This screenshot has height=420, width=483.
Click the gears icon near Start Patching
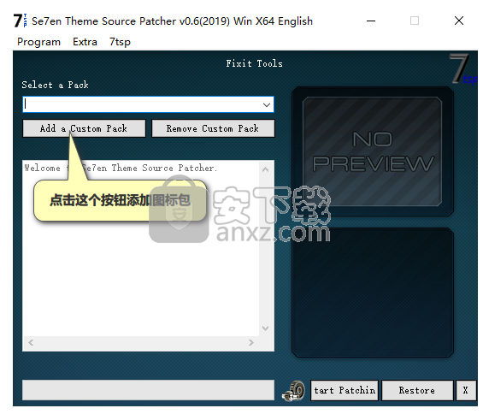click(293, 391)
